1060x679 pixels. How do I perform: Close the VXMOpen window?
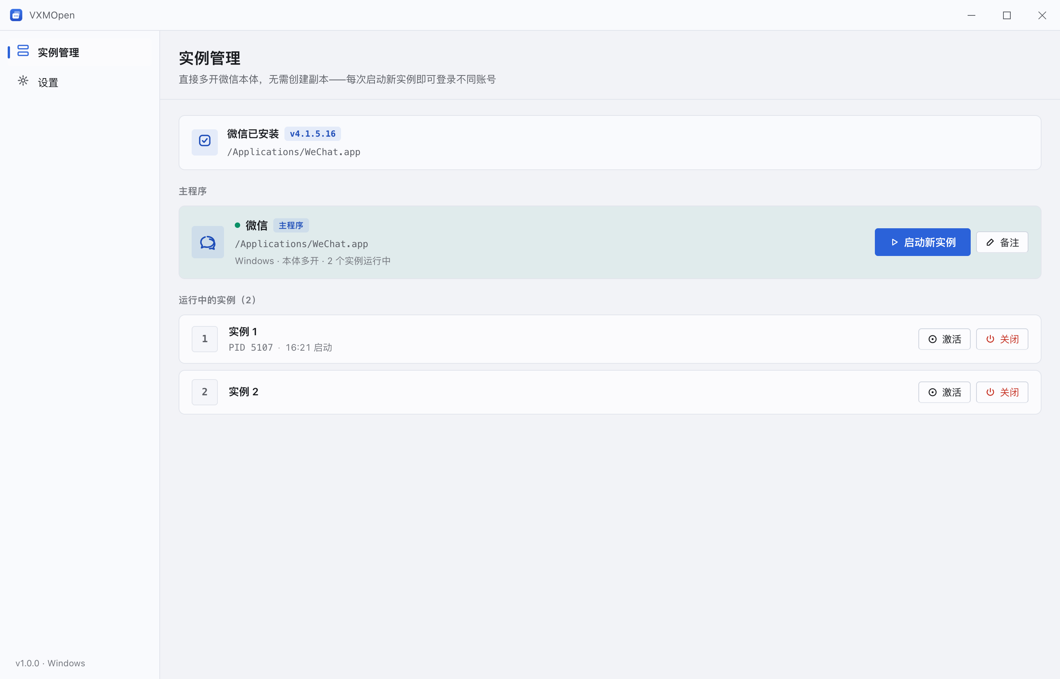click(1042, 15)
